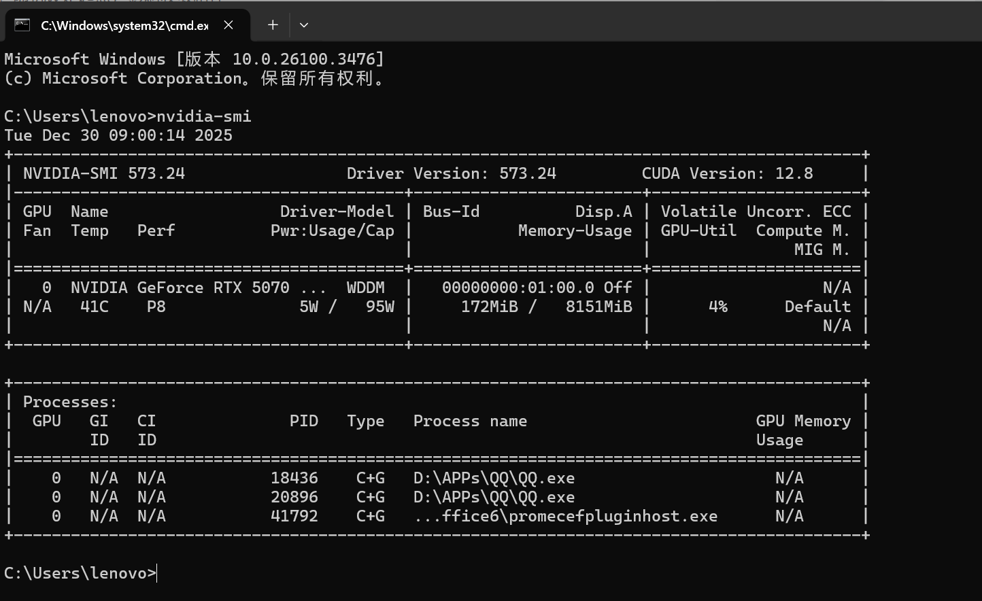This screenshot has height=601, width=982.
Task: Click the P8 performance state
Action: [156, 307]
